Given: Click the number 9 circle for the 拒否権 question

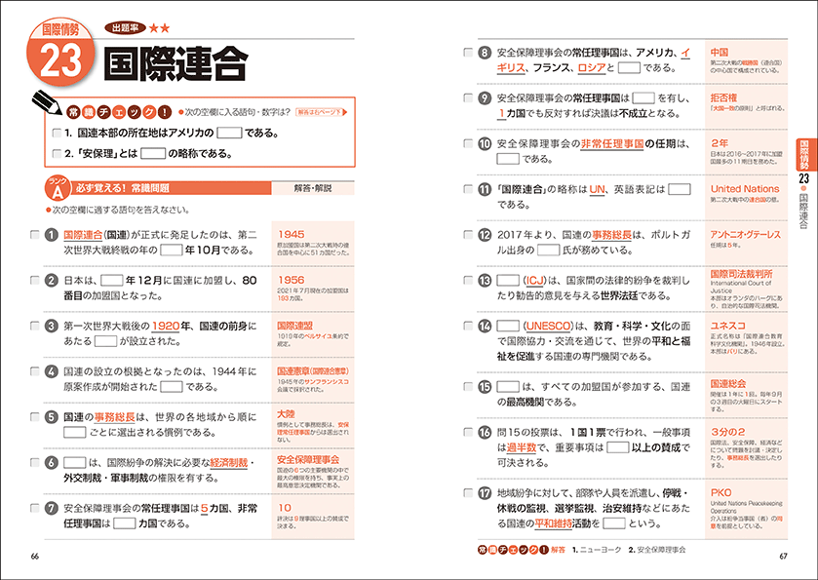Looking at the screenshot, I should click(x=485, y=98).
